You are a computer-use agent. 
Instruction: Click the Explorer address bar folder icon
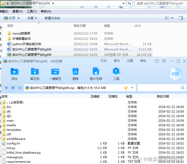click(x=3, y=3)
